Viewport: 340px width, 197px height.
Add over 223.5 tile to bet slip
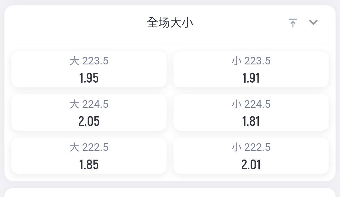89,69
